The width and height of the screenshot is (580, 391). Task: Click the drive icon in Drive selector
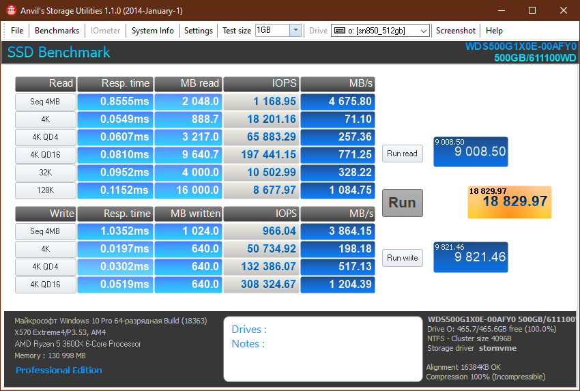(x=340, y=31)
